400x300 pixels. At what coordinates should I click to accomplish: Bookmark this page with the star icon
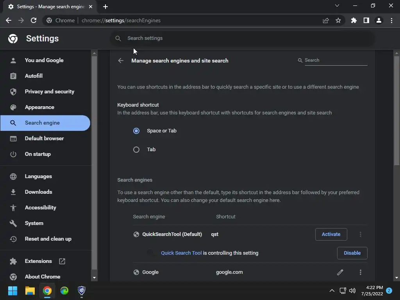[338, 20]
